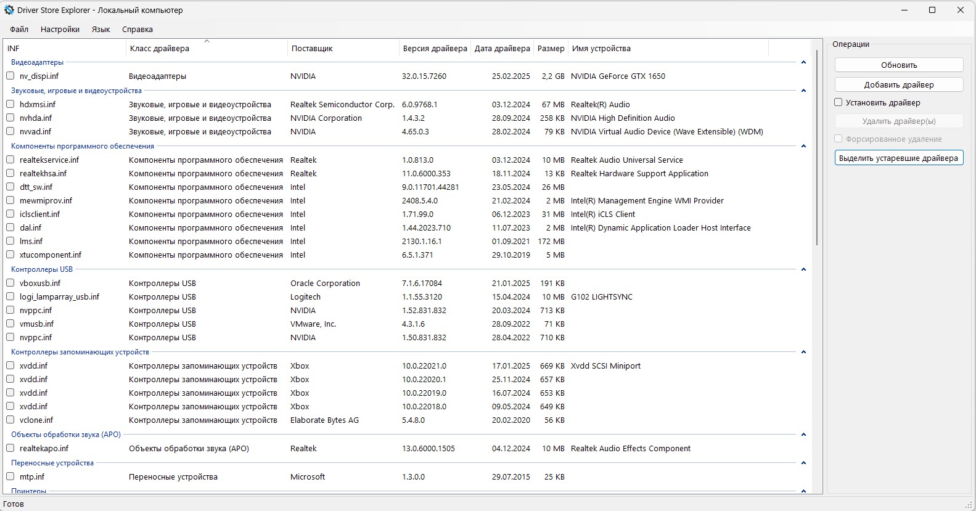Check the nvhda.inf driver checkbox
The height and width of the screenshot is (511, 976).
click(x=10, y=118)
